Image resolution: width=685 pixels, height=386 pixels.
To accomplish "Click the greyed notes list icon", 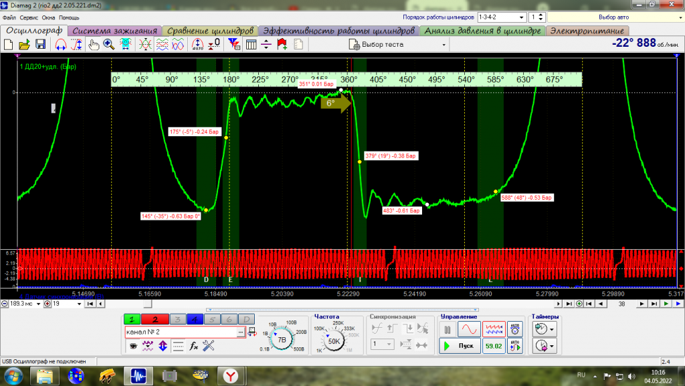I will [298, 45].
